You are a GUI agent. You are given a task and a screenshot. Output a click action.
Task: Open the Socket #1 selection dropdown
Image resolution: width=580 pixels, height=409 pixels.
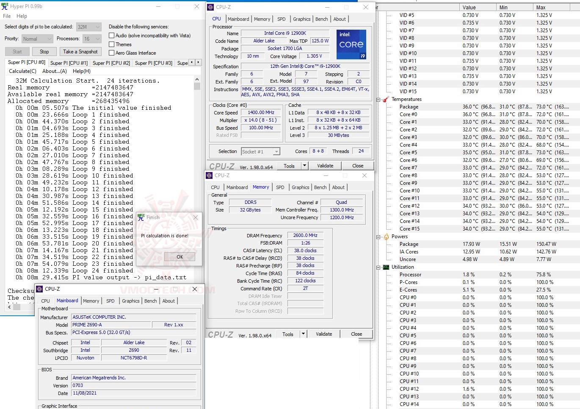coord(276,151)
